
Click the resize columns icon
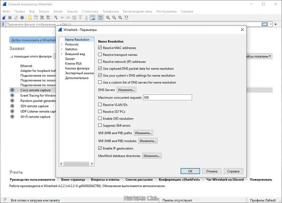[x=126, y=17]
